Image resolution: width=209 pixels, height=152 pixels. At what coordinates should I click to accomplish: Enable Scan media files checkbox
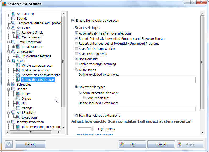[x=84, y=98]
